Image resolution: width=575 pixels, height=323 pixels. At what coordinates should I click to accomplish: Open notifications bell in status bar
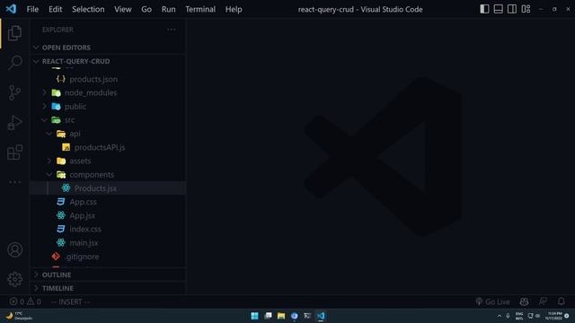click(x=561, y=301)
